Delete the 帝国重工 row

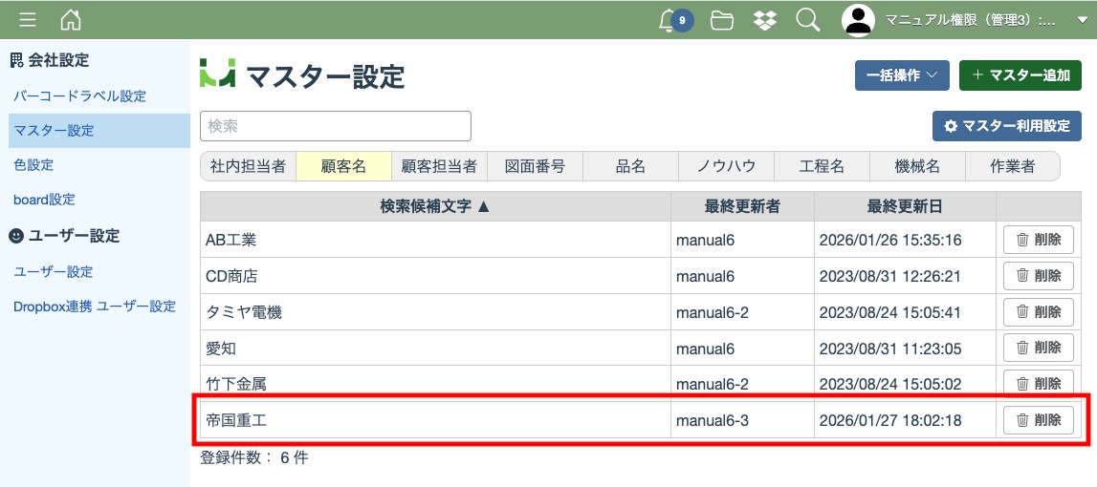1038,420
